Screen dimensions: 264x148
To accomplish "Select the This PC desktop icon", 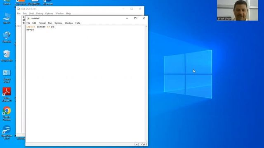I will pyautogui.click(x=7, y=18).
